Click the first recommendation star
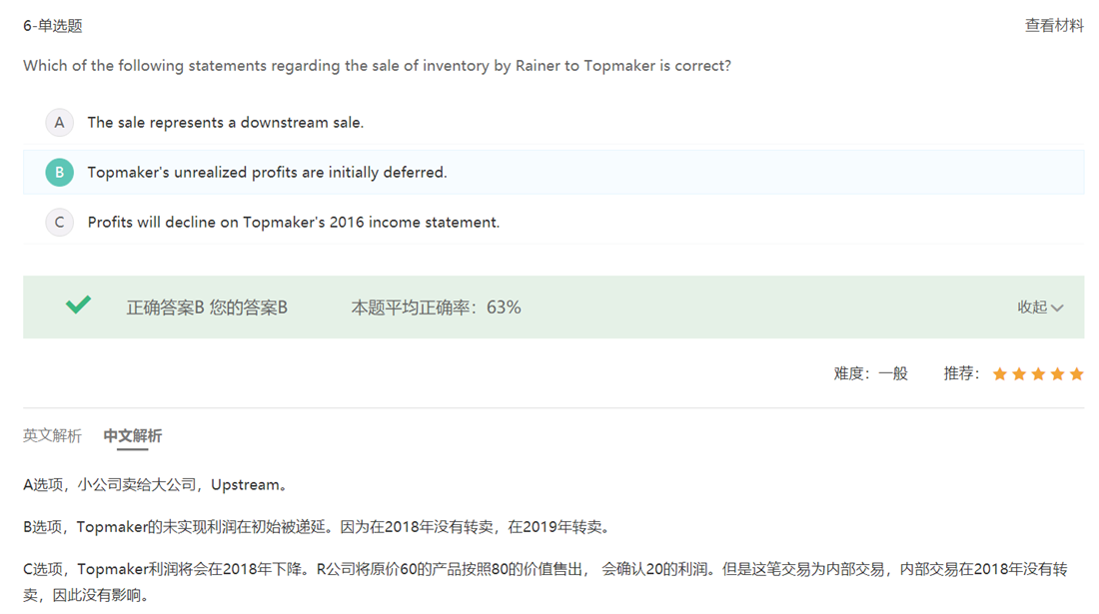This screenshot has height=614, width=1099. pyautogui.click(x=1000, y=373)
